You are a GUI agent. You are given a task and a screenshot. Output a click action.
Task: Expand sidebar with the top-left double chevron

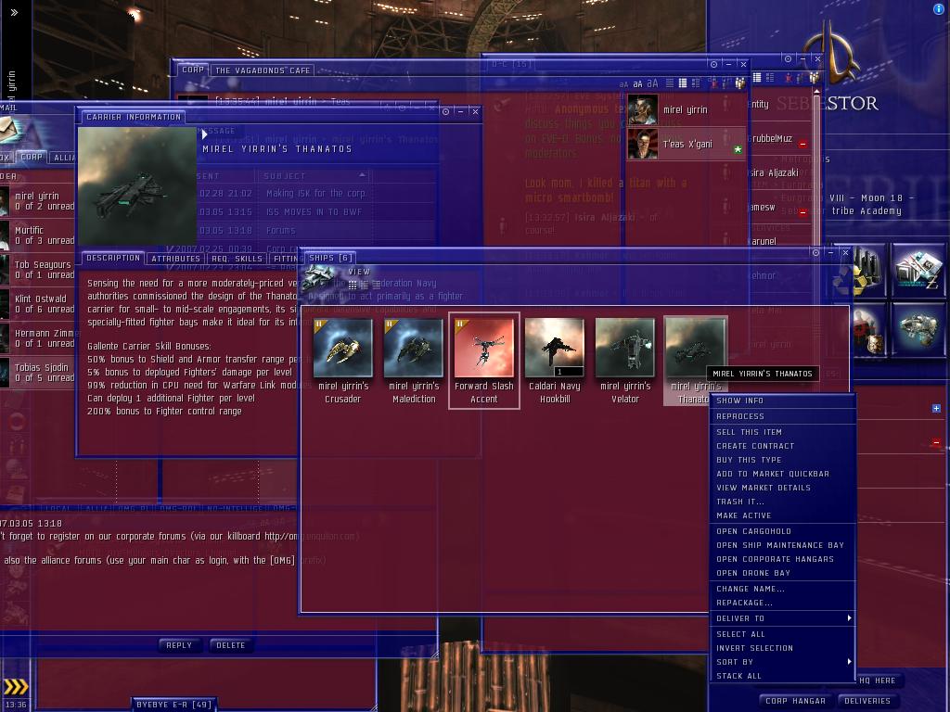[x=14, y=12]
